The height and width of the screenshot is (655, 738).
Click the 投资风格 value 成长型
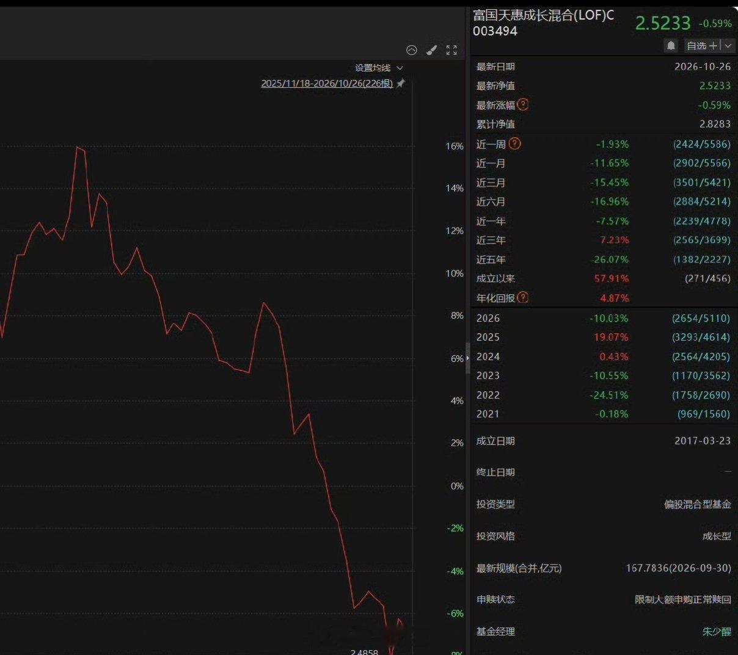[717, 536]
